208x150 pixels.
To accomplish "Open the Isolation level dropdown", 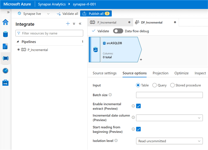I will coord(169,141).
